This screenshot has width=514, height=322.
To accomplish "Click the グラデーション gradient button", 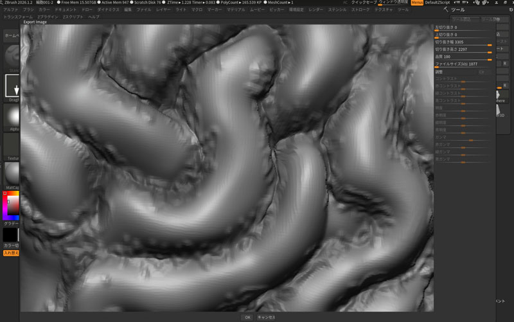I will (11, 224).
